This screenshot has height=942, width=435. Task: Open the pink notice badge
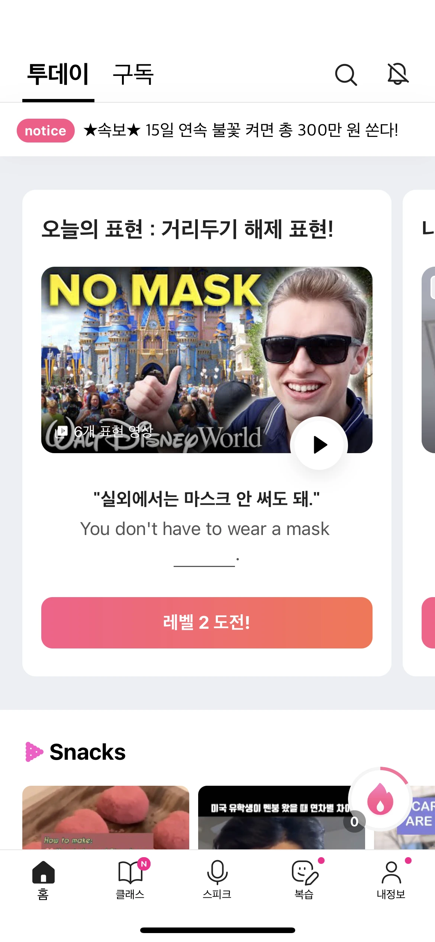(x=46, y=131)
